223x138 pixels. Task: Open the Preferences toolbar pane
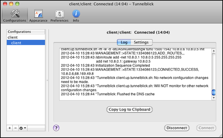59,16
